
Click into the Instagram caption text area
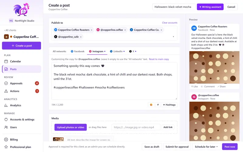click(x=115, y=81)
